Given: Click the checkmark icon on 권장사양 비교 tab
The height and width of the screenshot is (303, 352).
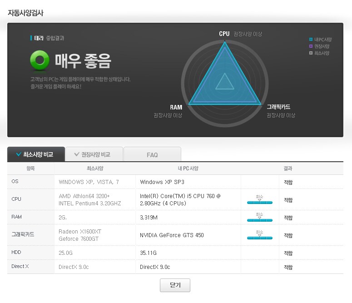Looking at the screenshot, I should click(77, 154).
